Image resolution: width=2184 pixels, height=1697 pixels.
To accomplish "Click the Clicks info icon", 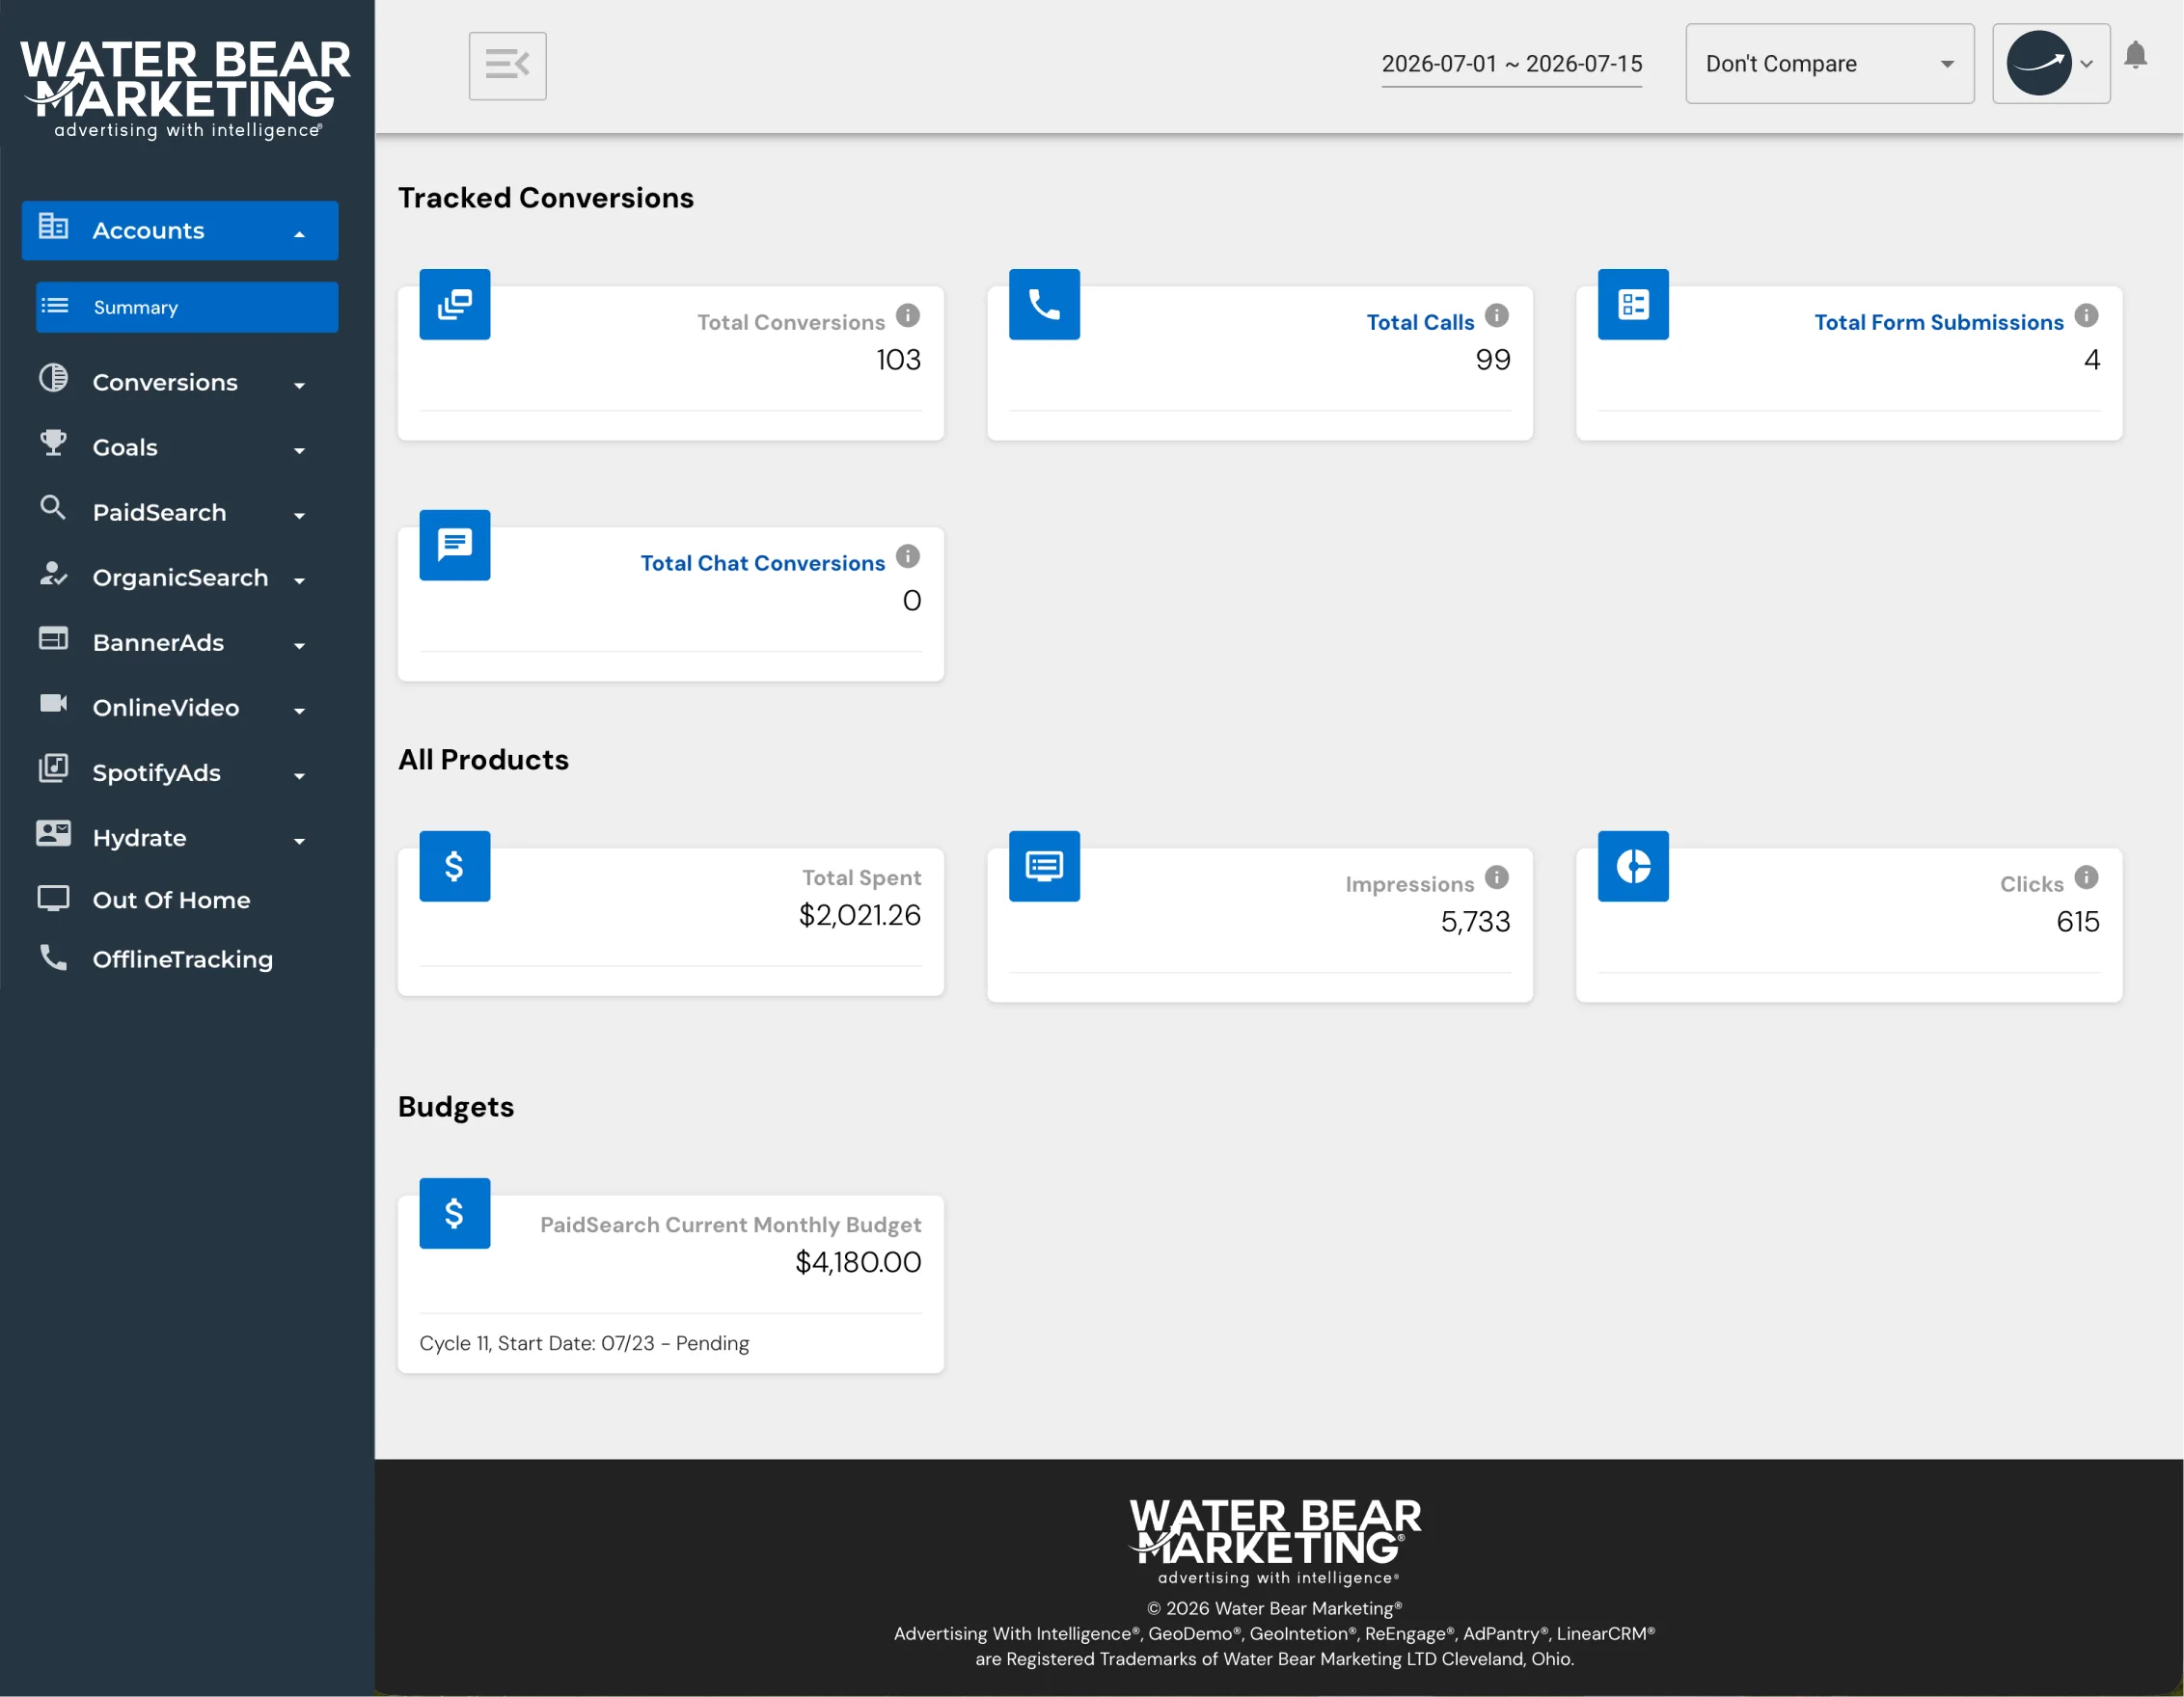I will pyautogui.click(x=2086, y=877).
